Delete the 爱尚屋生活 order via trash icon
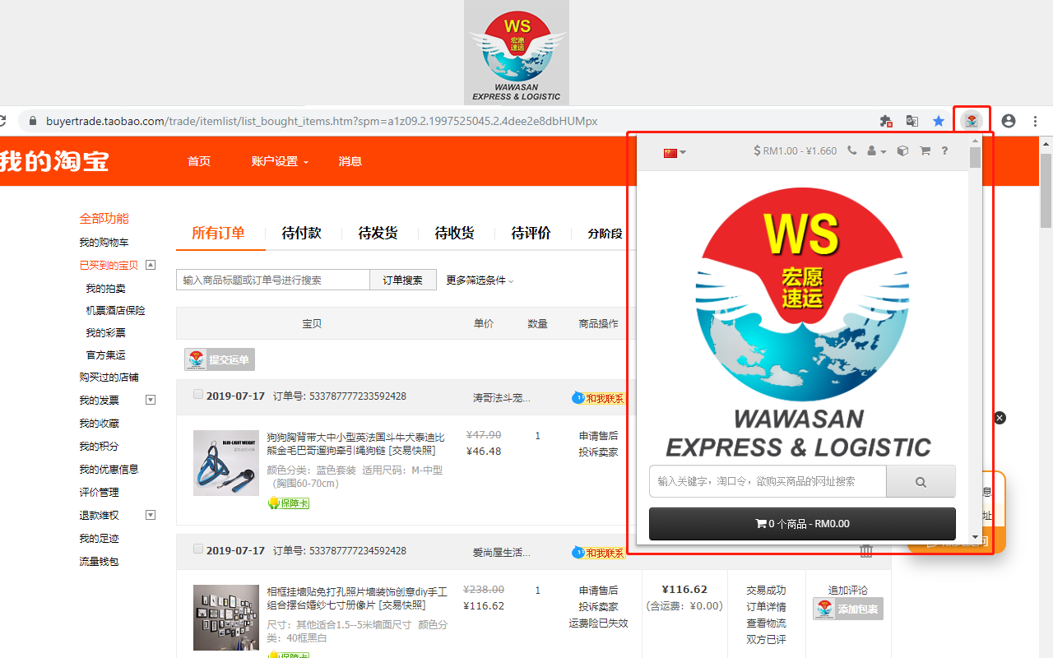This screenshot has width=1053, height=658. point(866,551)
